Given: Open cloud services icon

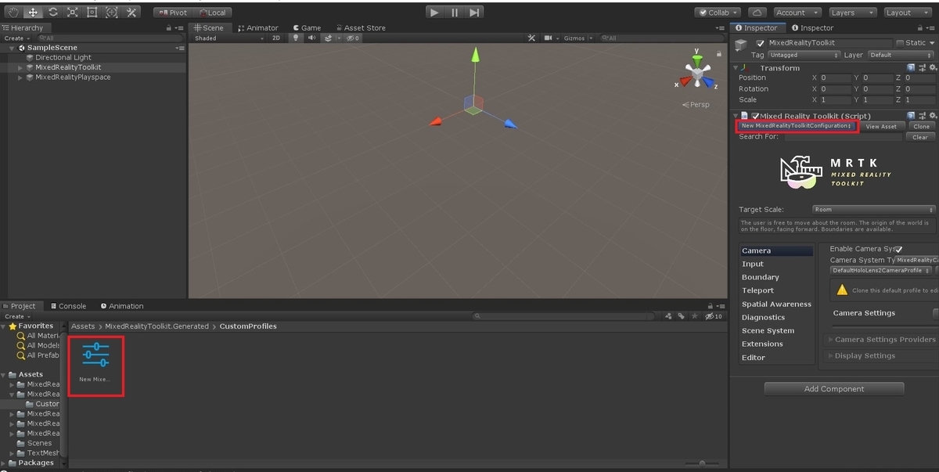Looking at the screenshot, I should tap(757, 13).
